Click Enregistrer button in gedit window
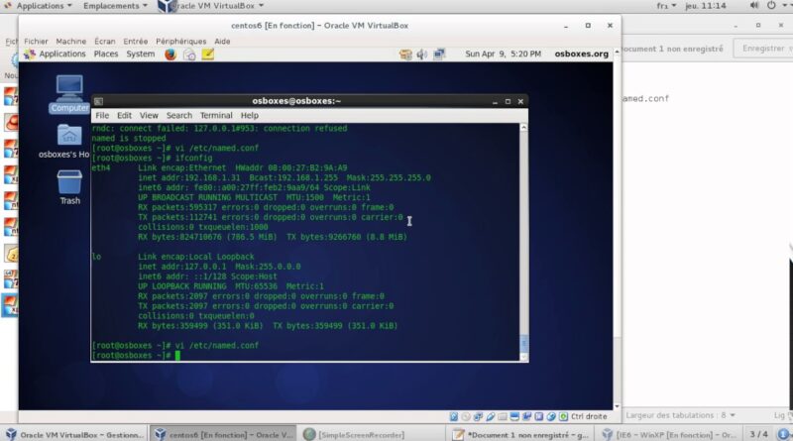 (x=764, y=48)
